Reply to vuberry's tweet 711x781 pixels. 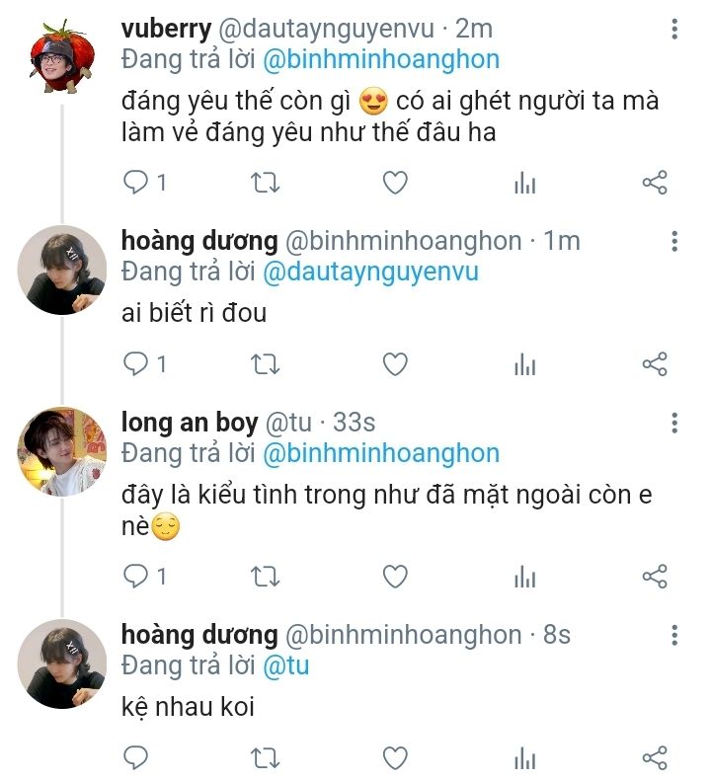click(x=136, y=183)
